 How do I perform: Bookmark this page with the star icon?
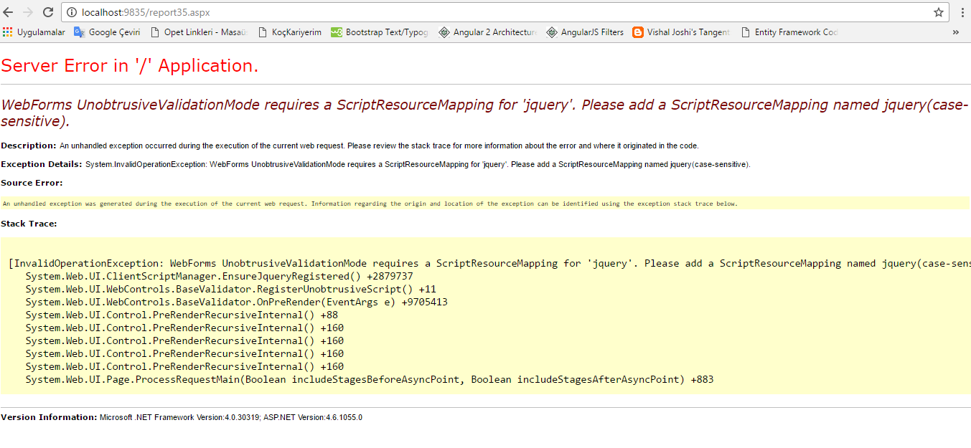(938, 12)
